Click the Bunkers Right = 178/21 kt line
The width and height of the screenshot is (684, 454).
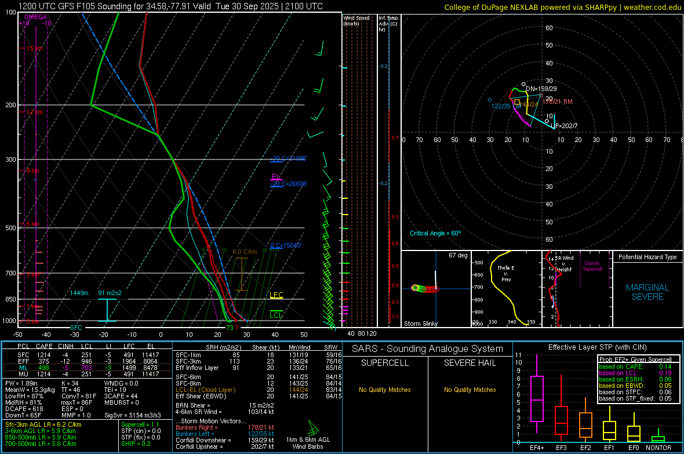coord(225,427)
